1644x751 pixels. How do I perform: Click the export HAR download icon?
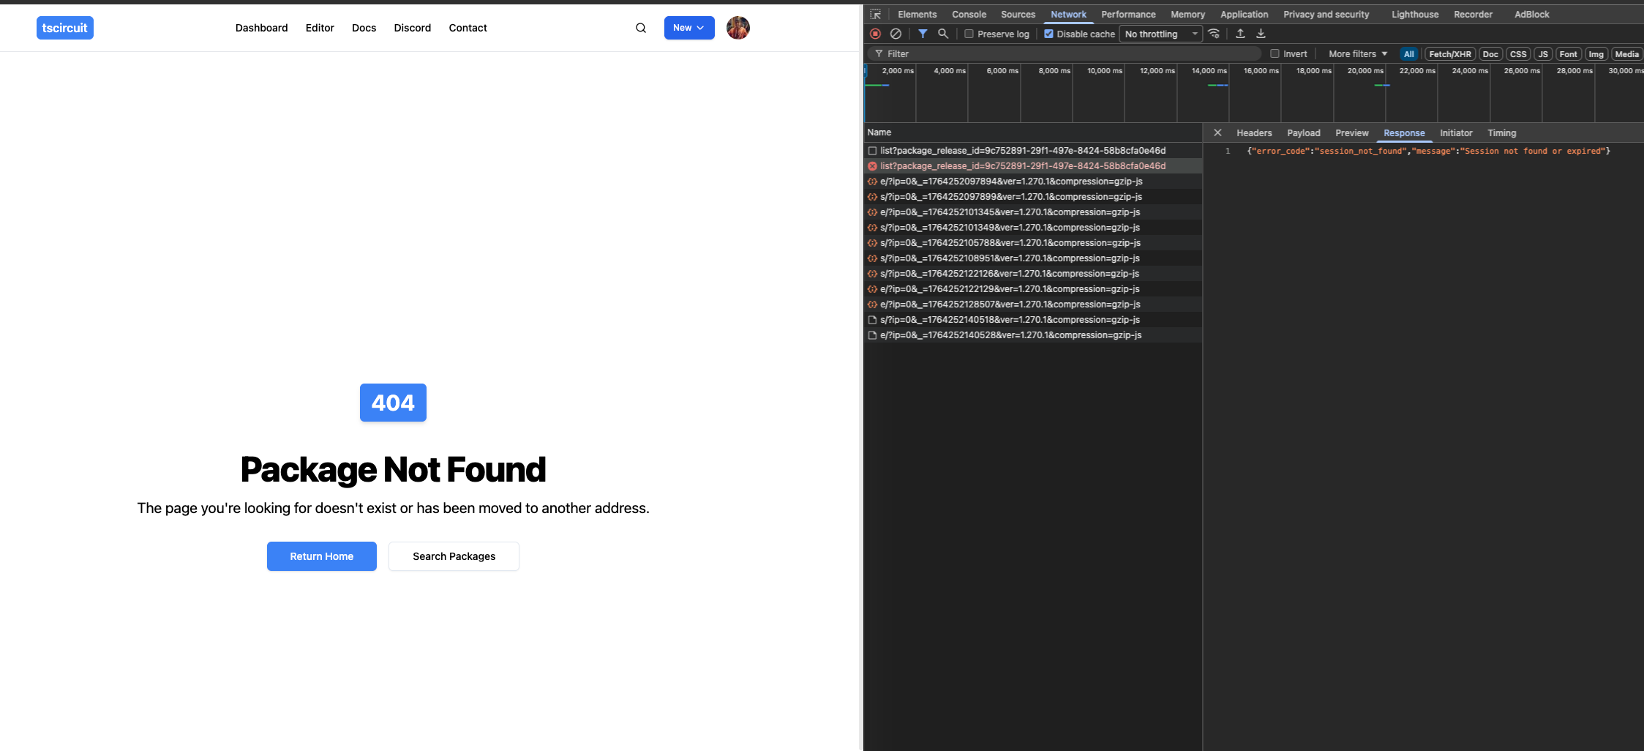coord(1261,34)
